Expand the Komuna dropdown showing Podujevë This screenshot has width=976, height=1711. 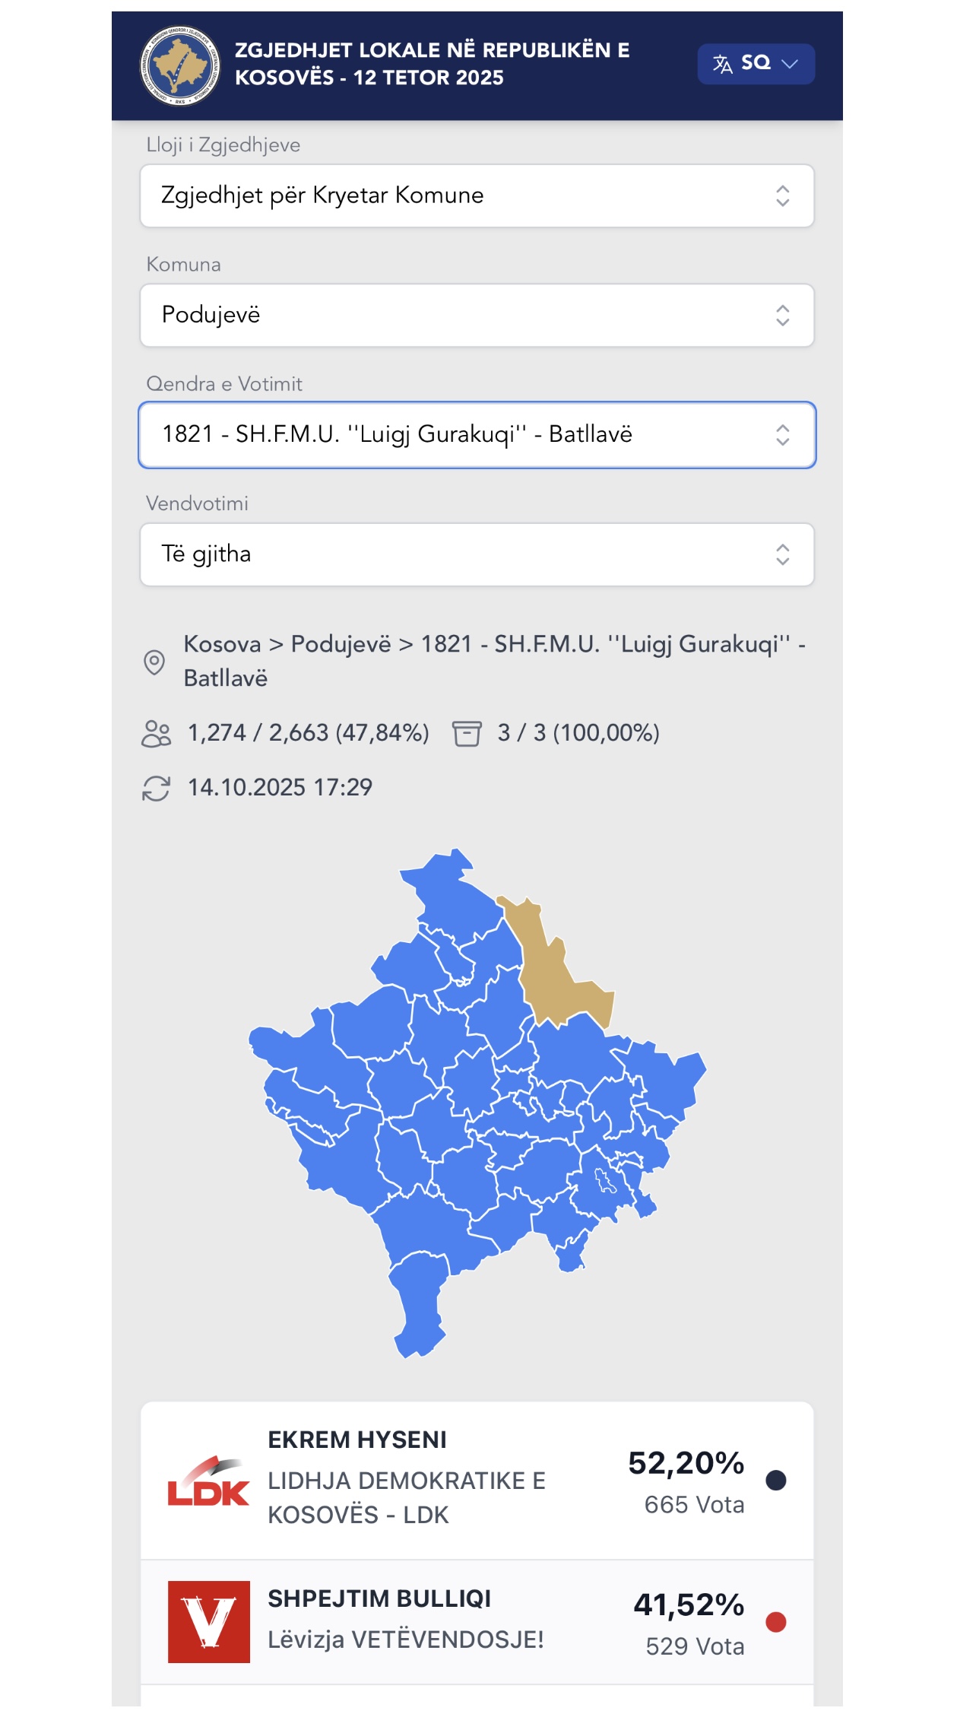(477, 316)
